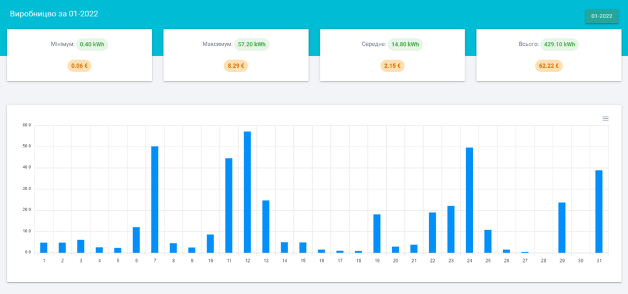The width and height of the screenshot is (628, 294).
Task: Select the bar for day 22
Action: (432, 233)
